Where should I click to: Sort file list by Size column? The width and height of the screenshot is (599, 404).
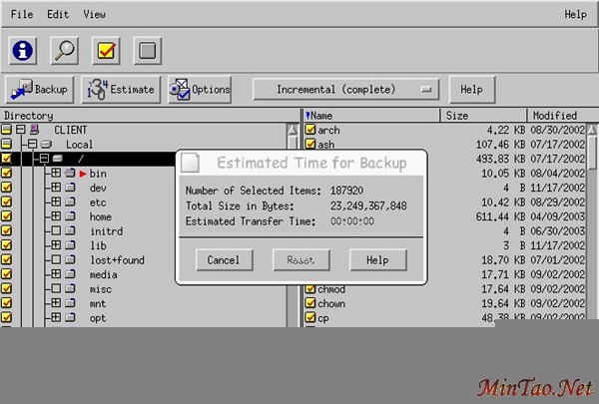coord(484,116)
